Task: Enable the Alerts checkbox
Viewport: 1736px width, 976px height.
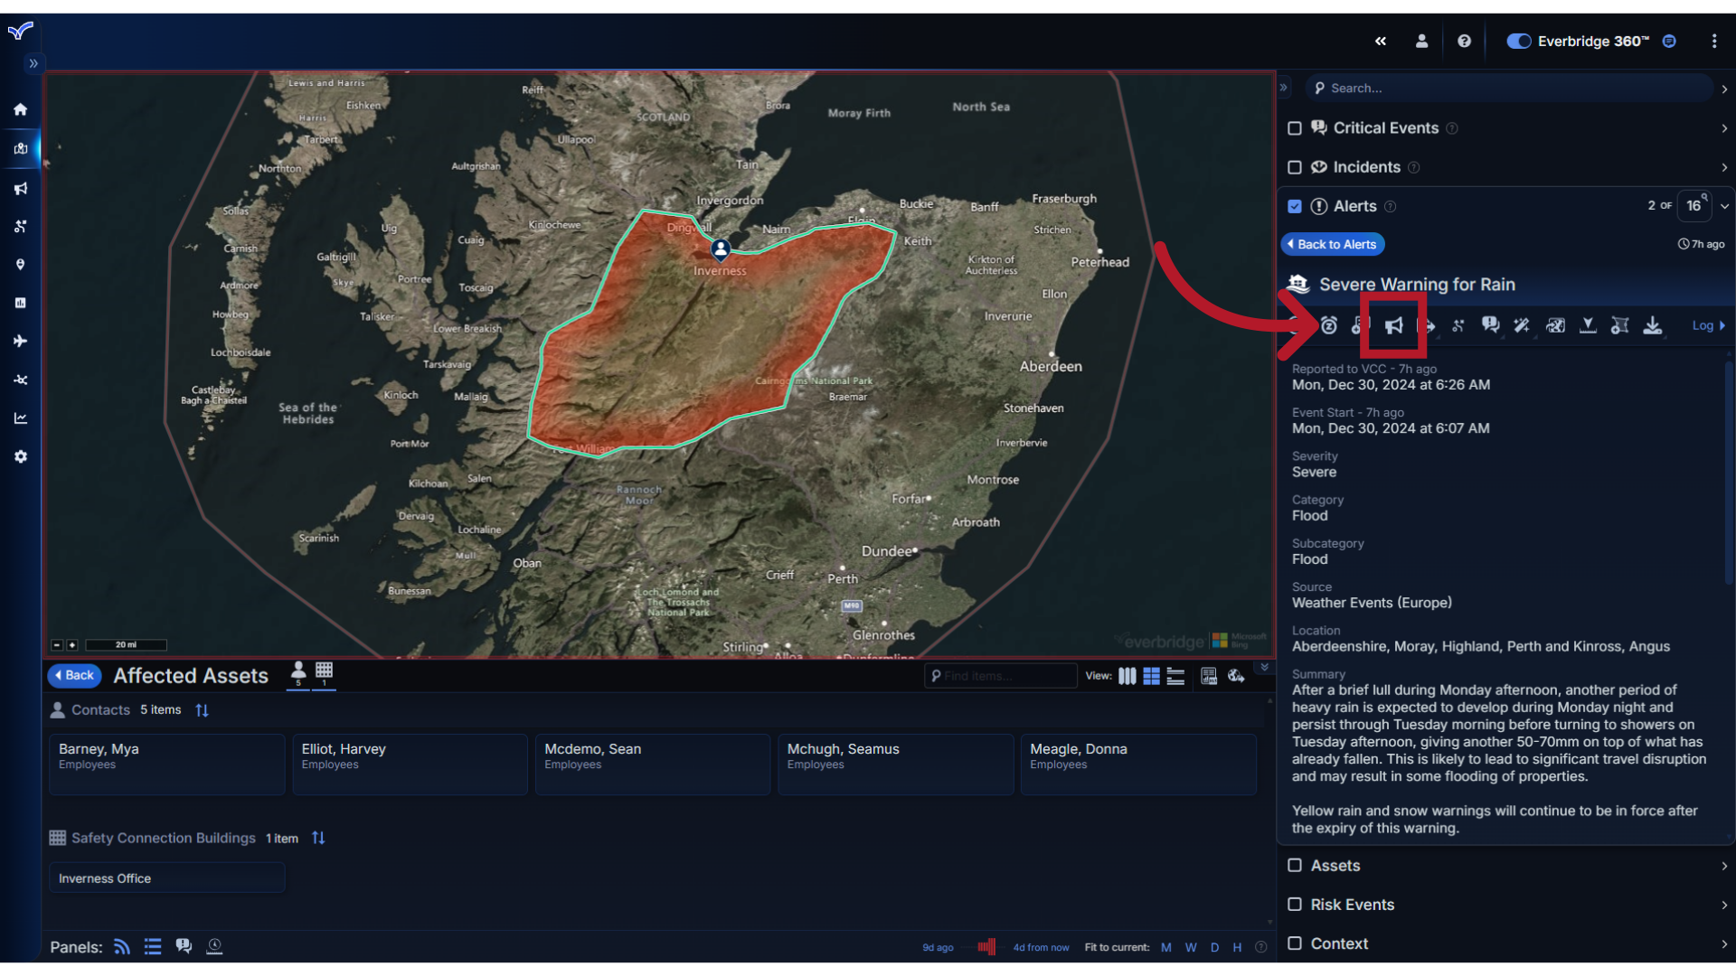Action: (x=1295, y=206)
